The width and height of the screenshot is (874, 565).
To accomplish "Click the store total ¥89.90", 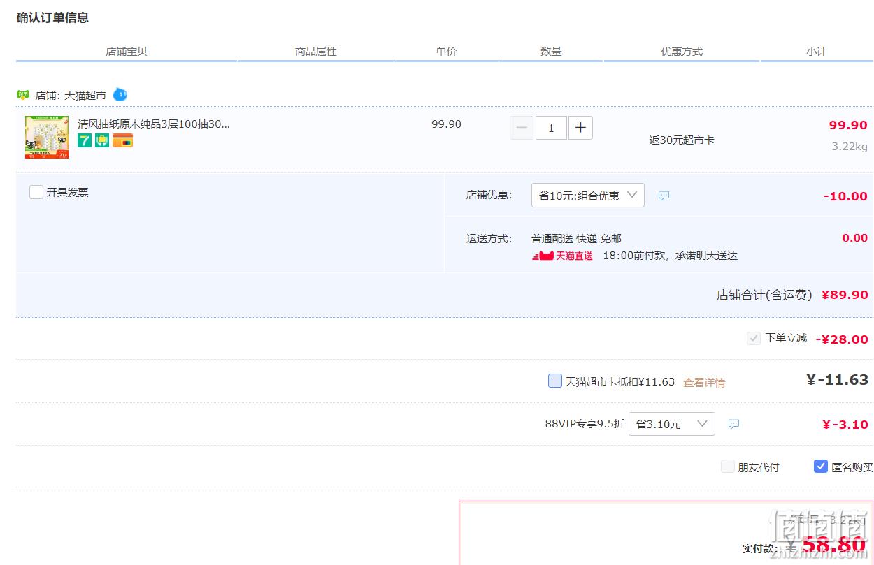I will point(845,295).
